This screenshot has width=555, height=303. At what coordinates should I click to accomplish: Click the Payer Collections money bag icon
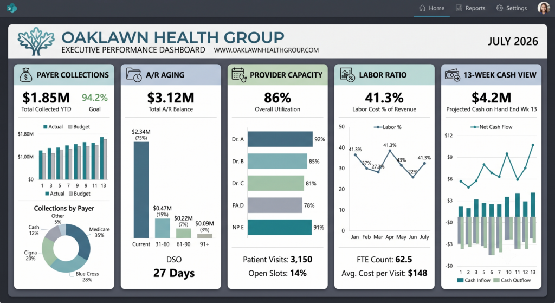click(26, 75)
